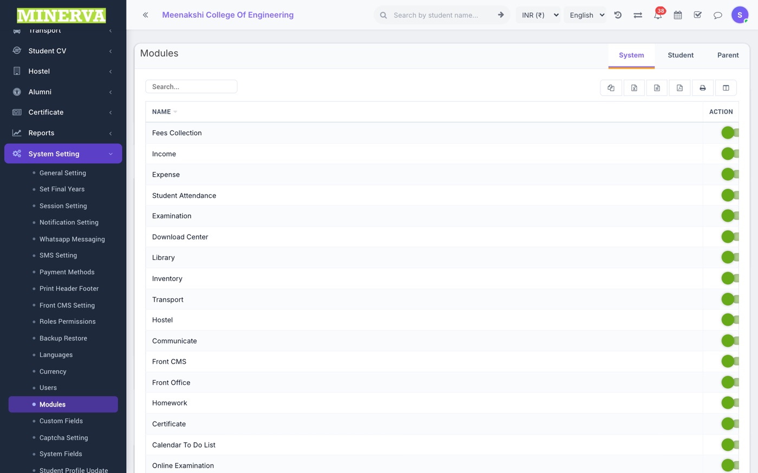This screenshot has height=473, width=758.
Task: Open Whatsapp Messaging submenu item
Action: 72,239
